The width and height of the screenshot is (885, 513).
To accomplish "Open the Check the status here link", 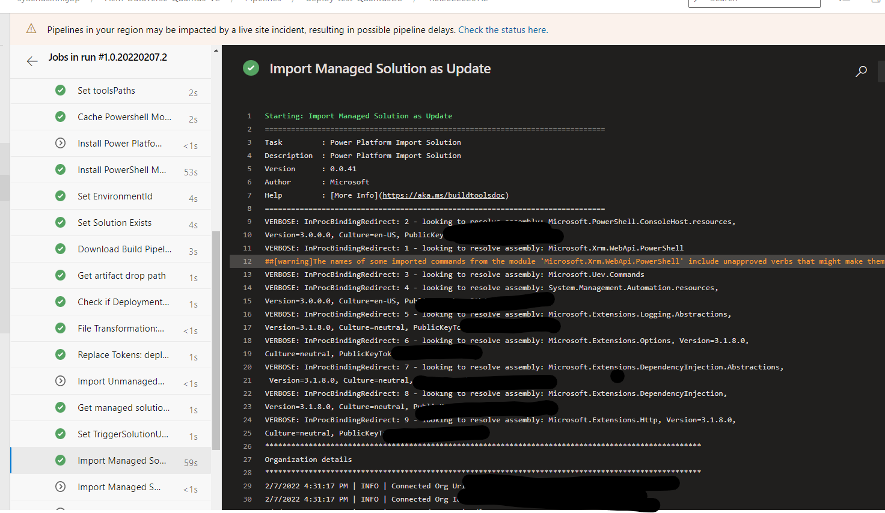I will point(503,29).
